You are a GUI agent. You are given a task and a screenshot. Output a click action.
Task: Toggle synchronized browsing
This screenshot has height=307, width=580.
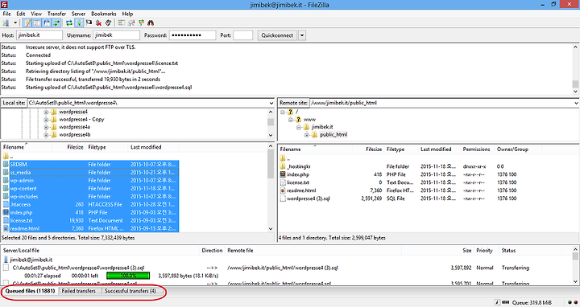pyautogui.click(x=141, y=23)
